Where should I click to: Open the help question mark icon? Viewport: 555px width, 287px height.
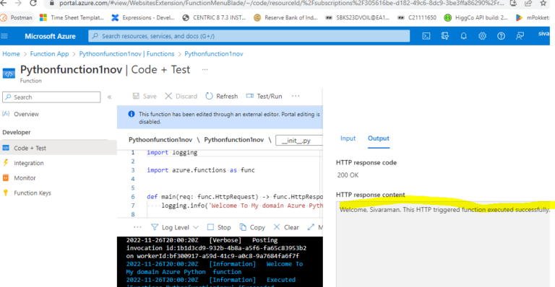(x=501, y=36)
